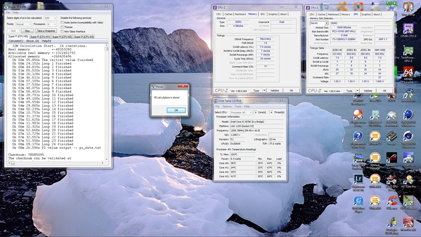Click Validate in the CPU-Z SPD window
Image resolution: width=421 pixels, height=237 pixels.
click(368, 91)
